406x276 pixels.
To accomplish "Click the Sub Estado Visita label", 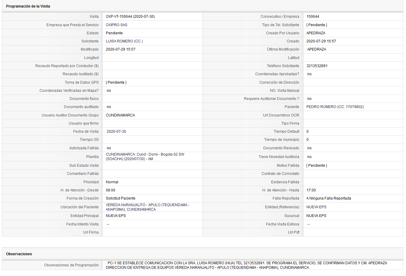I will point(84,166).
